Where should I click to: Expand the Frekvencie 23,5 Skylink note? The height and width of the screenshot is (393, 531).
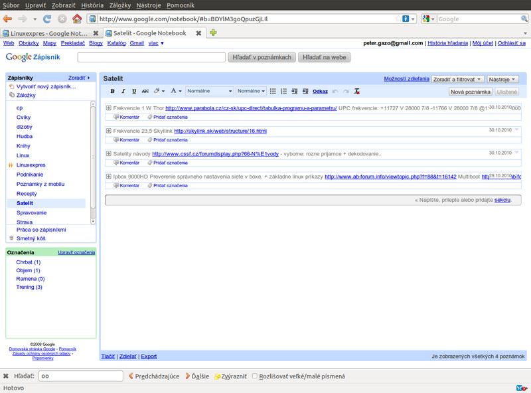click(109, 131)
